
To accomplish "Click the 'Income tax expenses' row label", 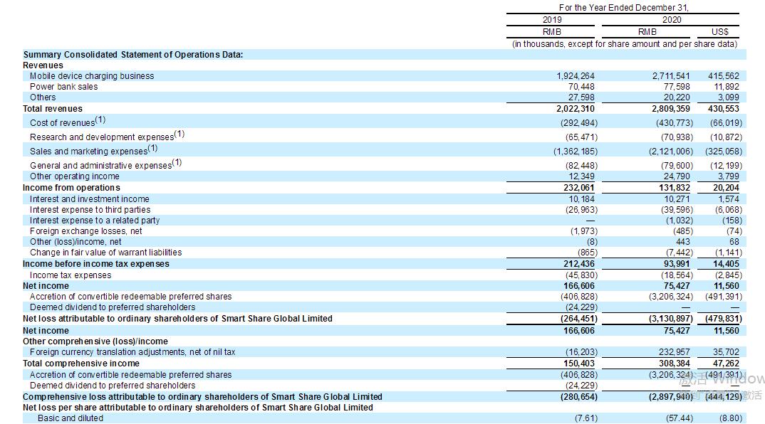I will [x=71, y=275].
